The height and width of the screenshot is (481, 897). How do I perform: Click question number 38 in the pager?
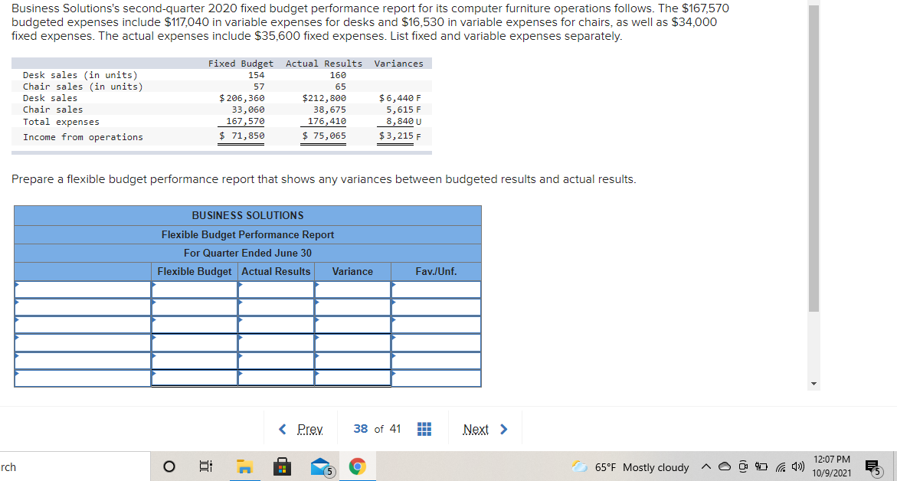click(x=360, y=429)
